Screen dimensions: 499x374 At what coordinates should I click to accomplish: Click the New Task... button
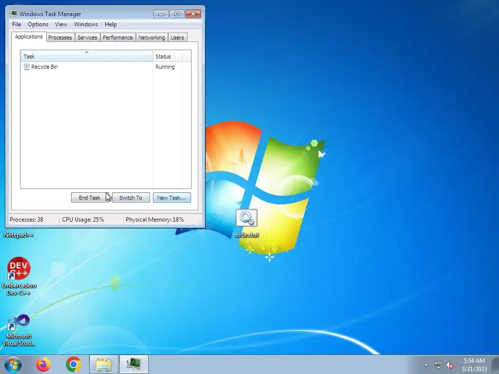[172, 198]
